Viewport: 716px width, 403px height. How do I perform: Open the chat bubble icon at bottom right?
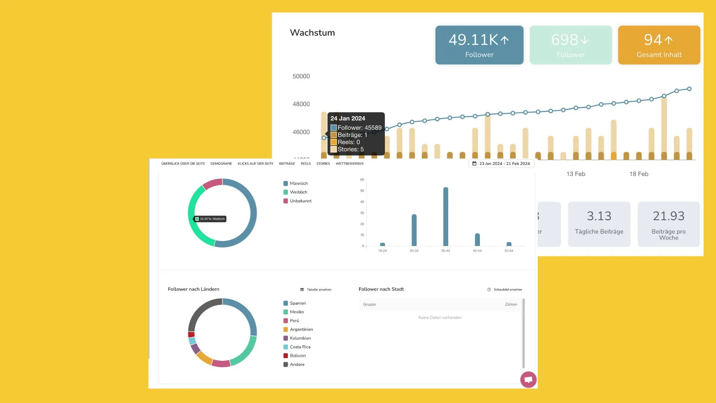pyautogui.click(x=528, y=379)
